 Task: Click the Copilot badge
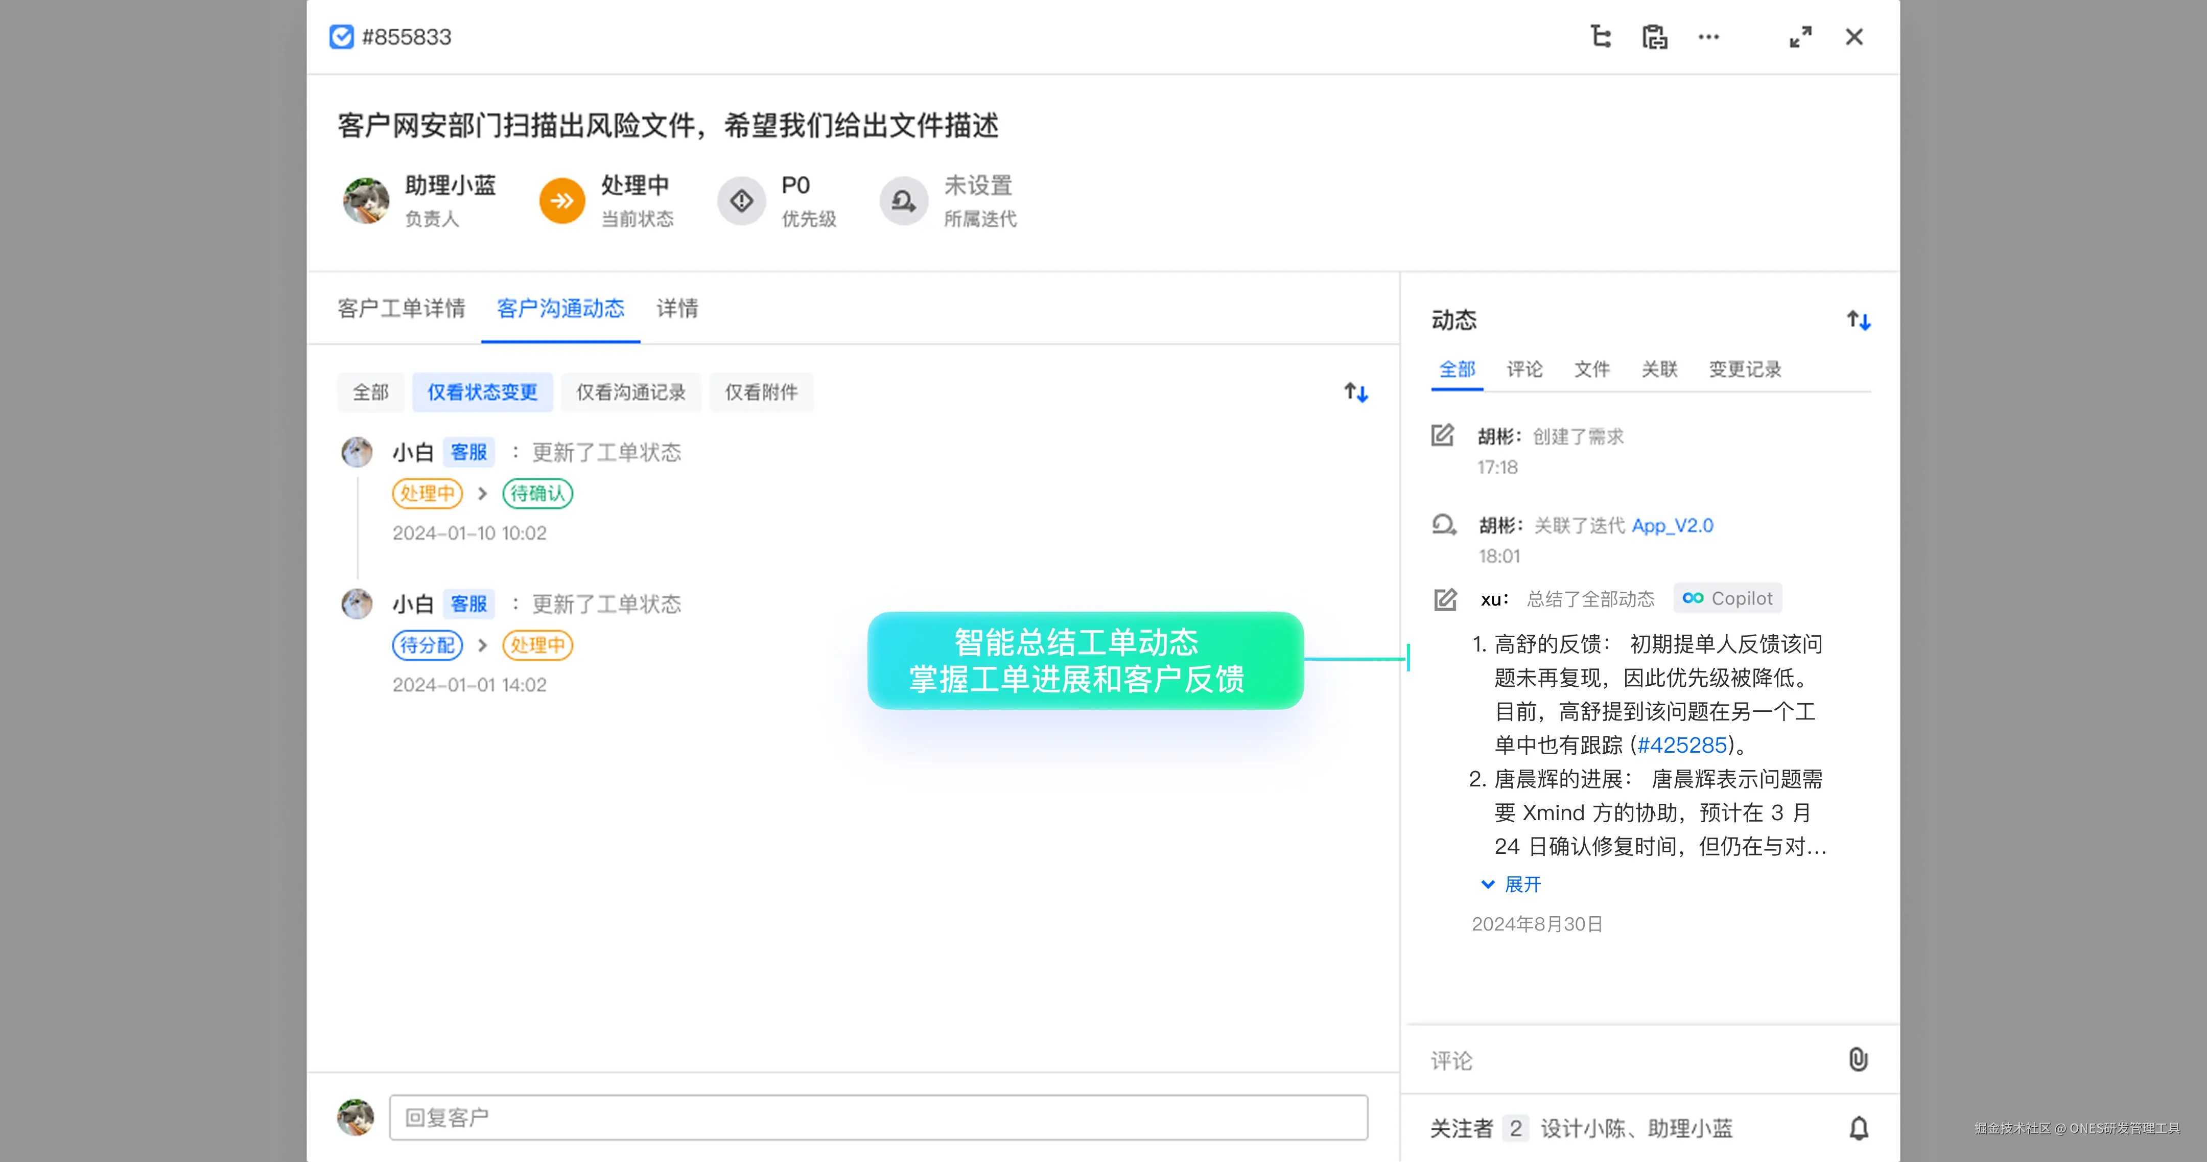[x=1727, y=598]
